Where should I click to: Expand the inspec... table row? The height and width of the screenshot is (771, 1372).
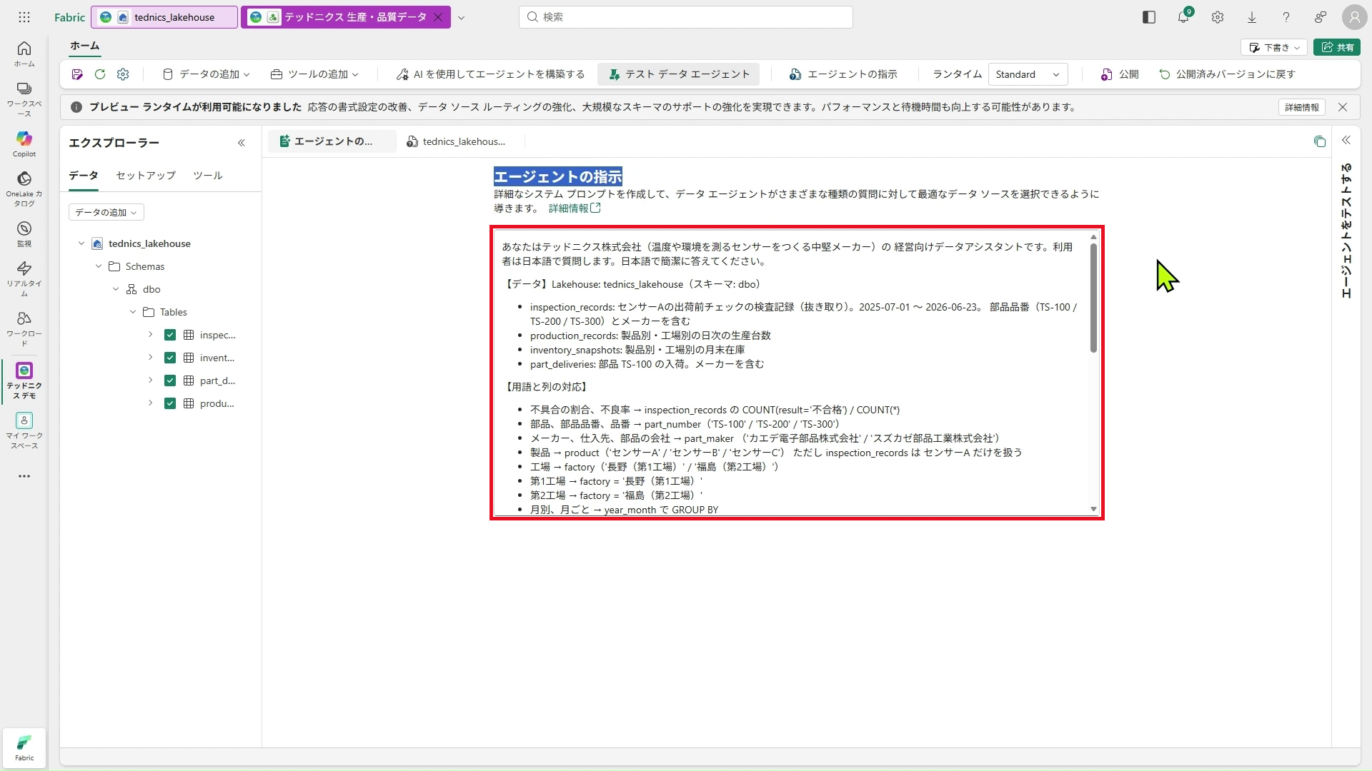[x=150, y=335]
